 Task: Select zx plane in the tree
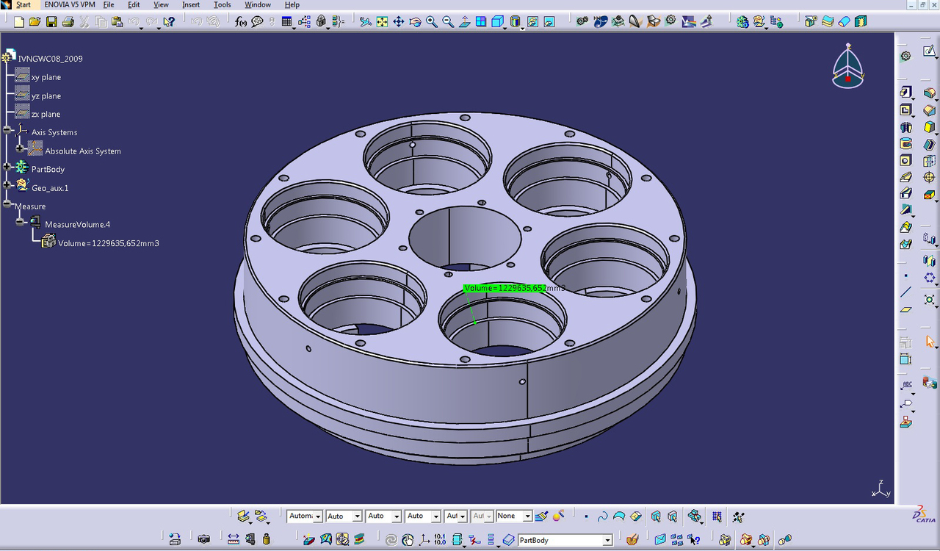46,114
